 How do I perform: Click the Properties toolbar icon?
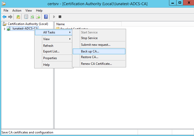(26, 17)
